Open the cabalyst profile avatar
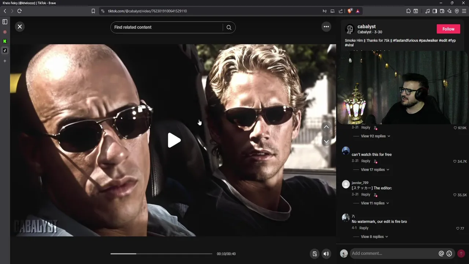The width and height of the screenshot is (469, 264). (350, 29)
